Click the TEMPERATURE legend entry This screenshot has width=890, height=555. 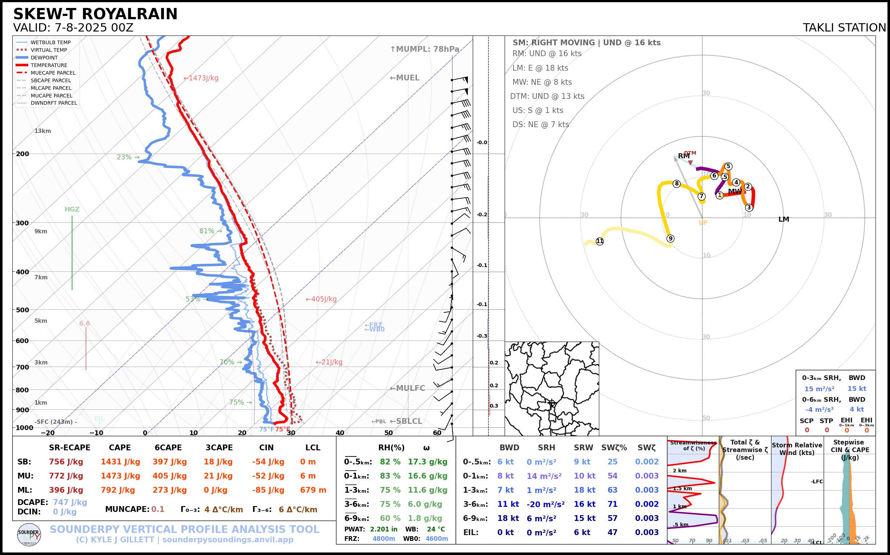(x=49, y=65)
